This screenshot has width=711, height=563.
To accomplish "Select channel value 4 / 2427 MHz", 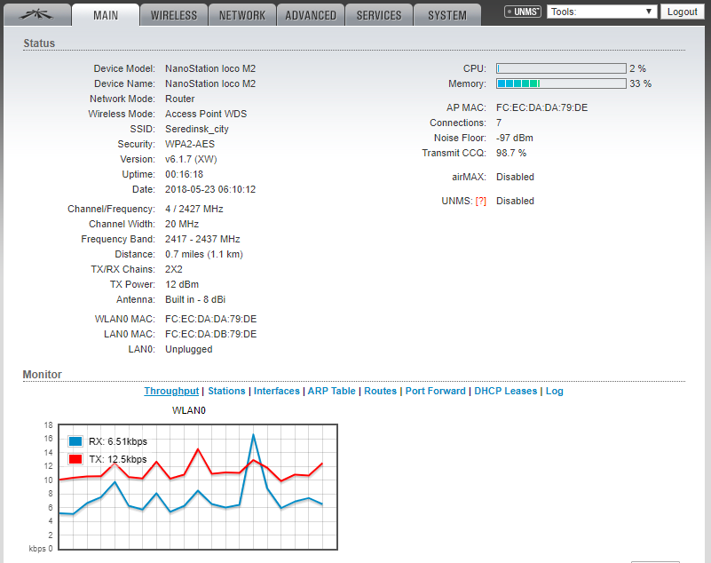I will point(194,209).
